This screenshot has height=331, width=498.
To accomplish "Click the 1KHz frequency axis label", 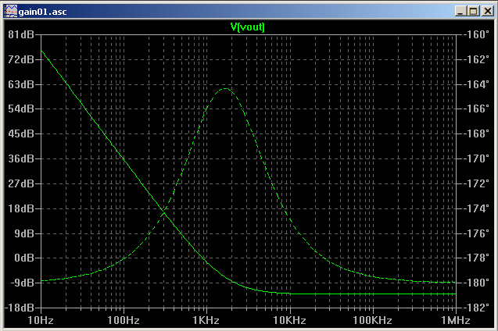I will (206, 320).
